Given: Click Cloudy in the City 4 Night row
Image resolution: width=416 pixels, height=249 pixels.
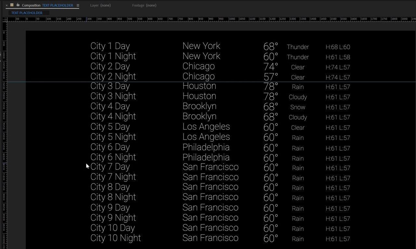Looking at the screenshot, I should point(298,117).
